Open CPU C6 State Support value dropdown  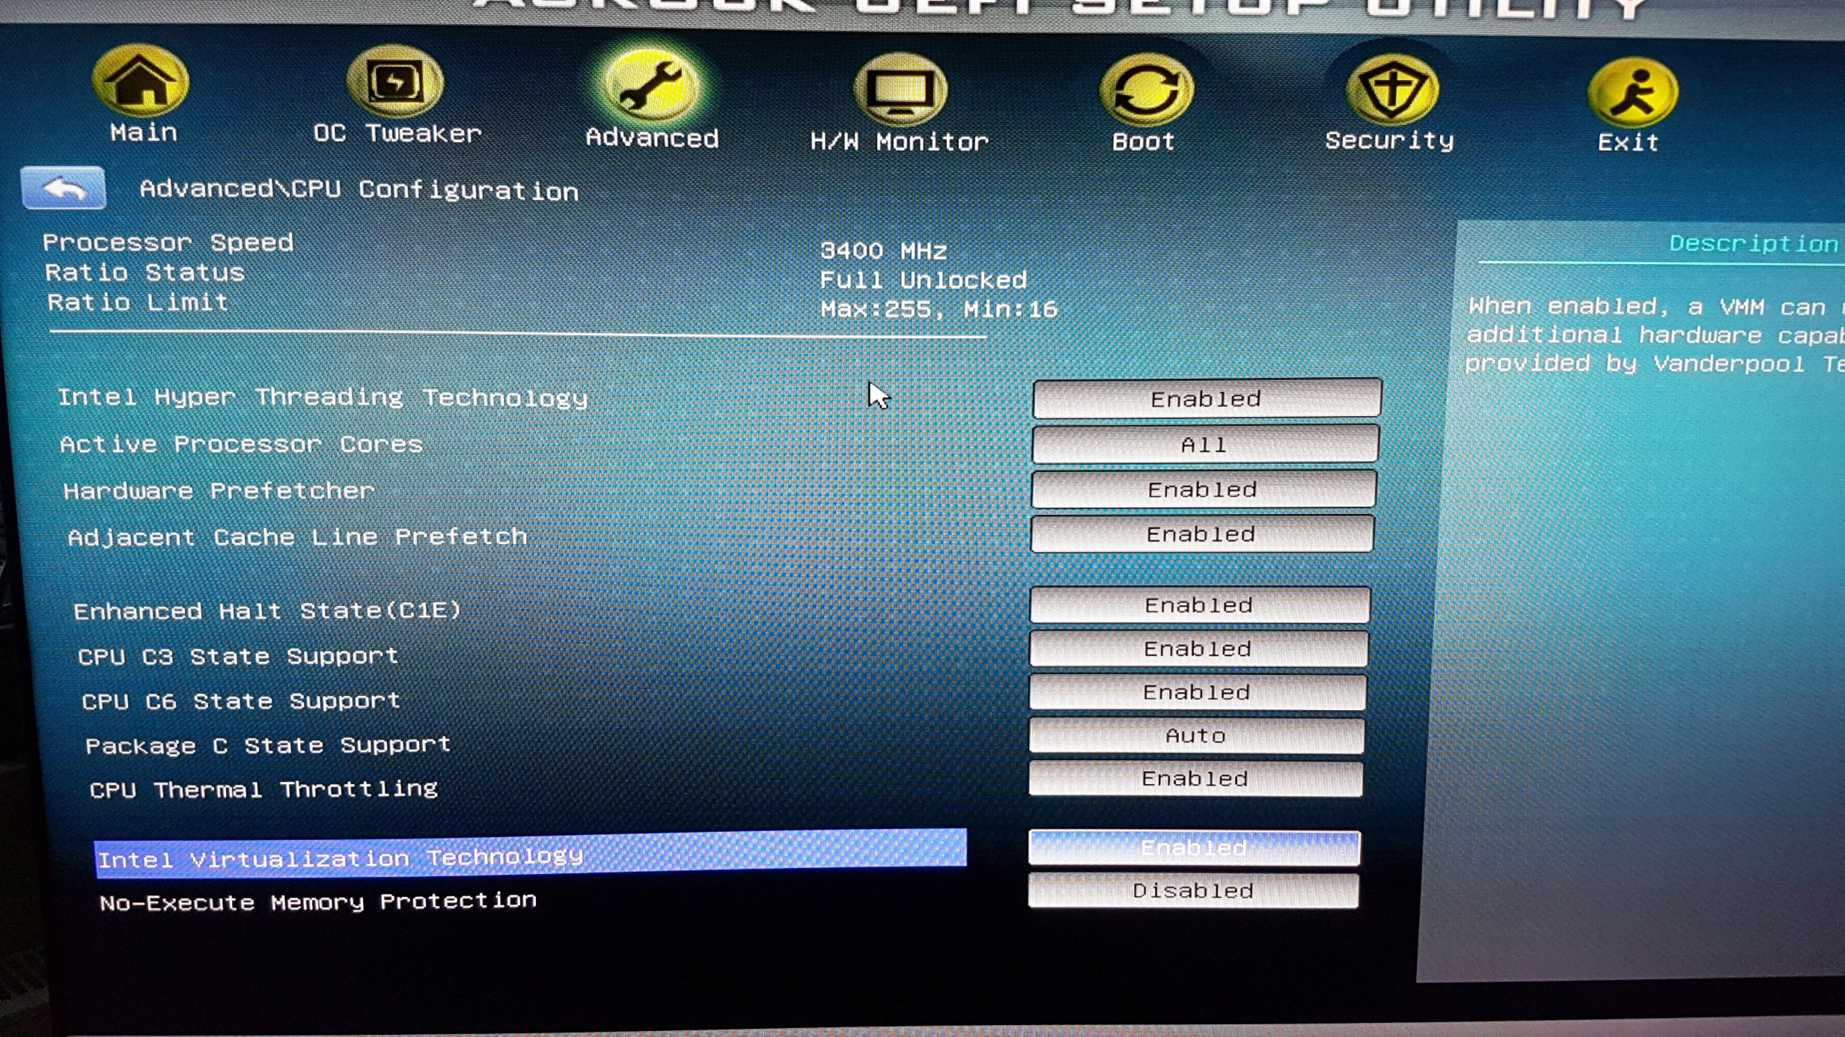pyautogui.click(x=1197, y=692)
